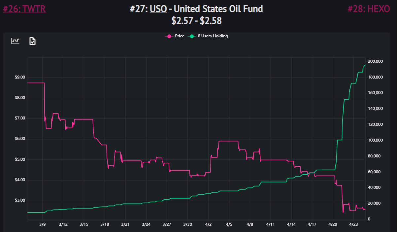397x232 pixels.
Task: Click the 200,000 users axis label
Action: coord(375,61)
